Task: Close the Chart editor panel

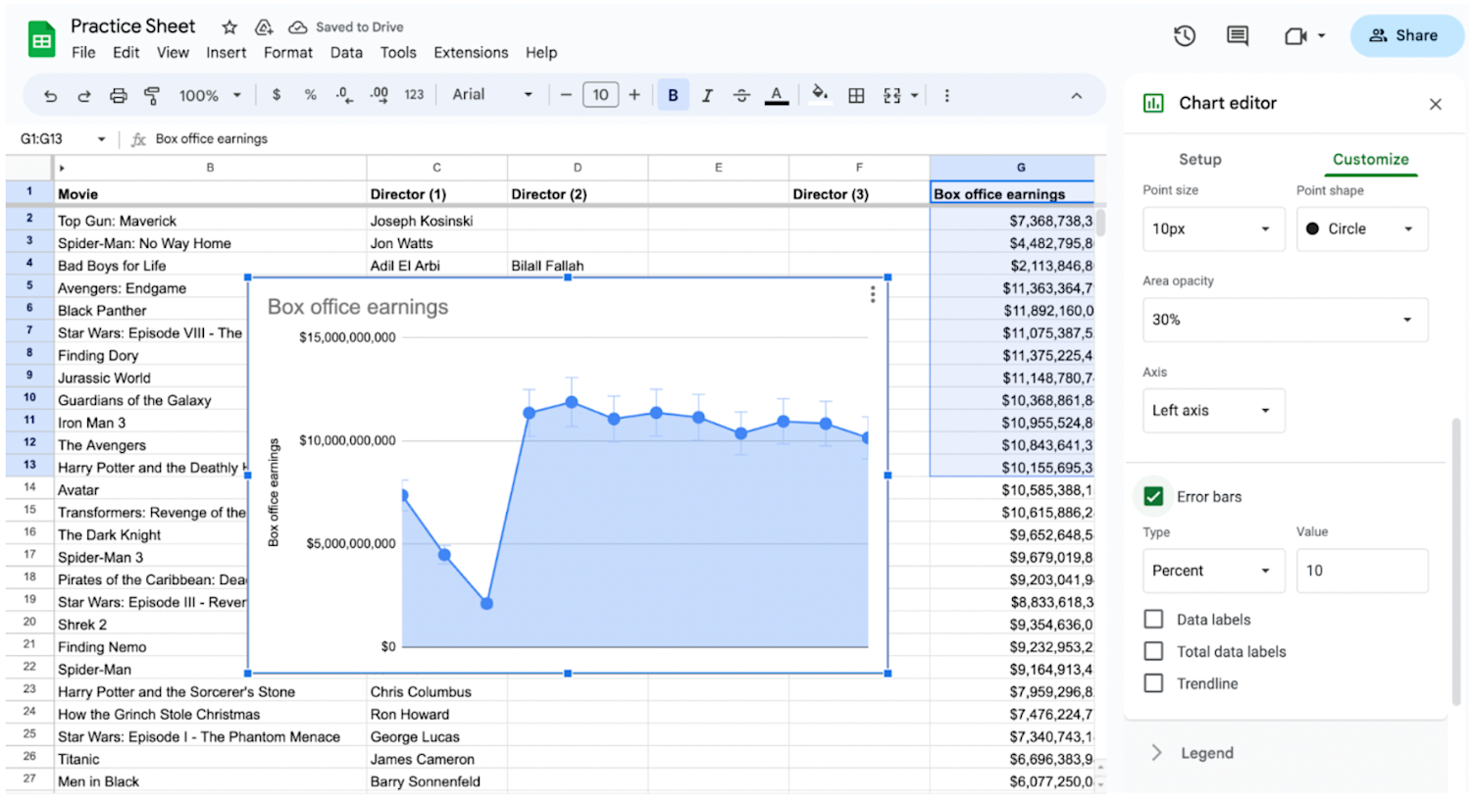Action: coord(1435,104)
